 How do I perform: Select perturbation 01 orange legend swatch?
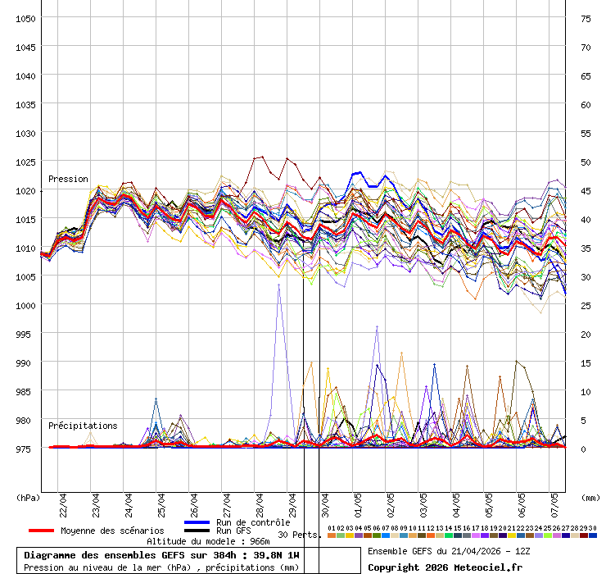tap(332, 535)
